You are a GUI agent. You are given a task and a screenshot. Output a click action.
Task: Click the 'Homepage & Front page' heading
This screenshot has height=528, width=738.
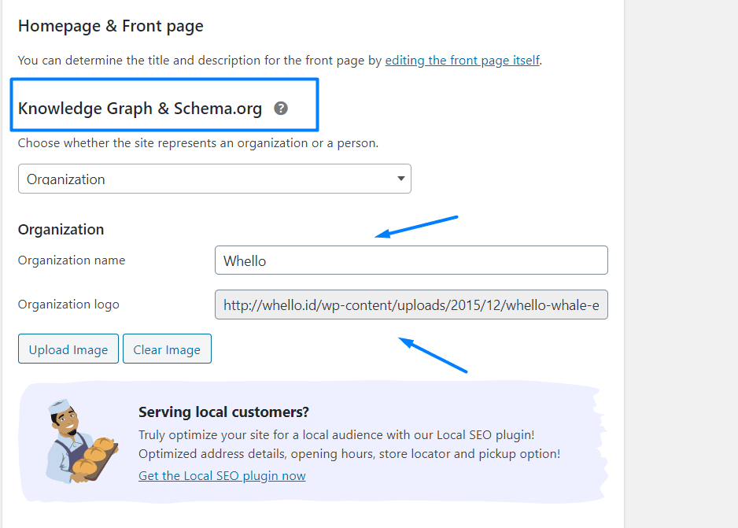pyautogui.click(x=111, y=26)
